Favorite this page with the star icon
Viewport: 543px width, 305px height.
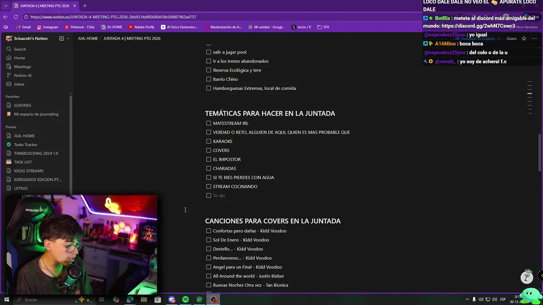click(524, 39)
